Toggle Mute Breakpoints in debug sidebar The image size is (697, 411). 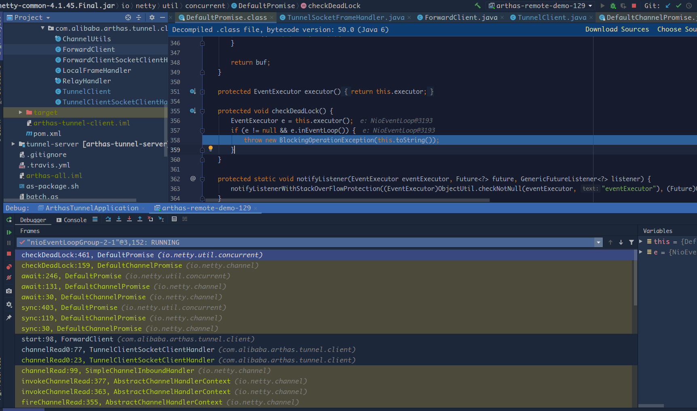tap(9, 278)
